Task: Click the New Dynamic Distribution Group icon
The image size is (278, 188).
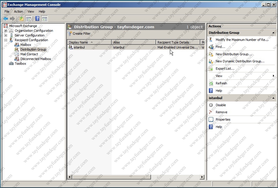Action: 211,61
